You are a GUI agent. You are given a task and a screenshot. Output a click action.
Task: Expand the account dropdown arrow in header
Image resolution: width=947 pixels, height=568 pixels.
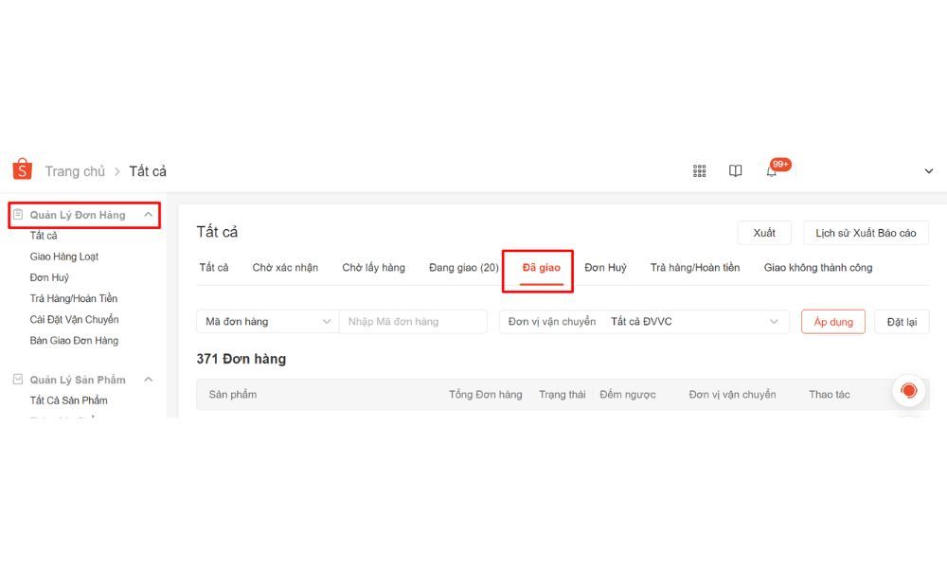[x=929, y=171]
